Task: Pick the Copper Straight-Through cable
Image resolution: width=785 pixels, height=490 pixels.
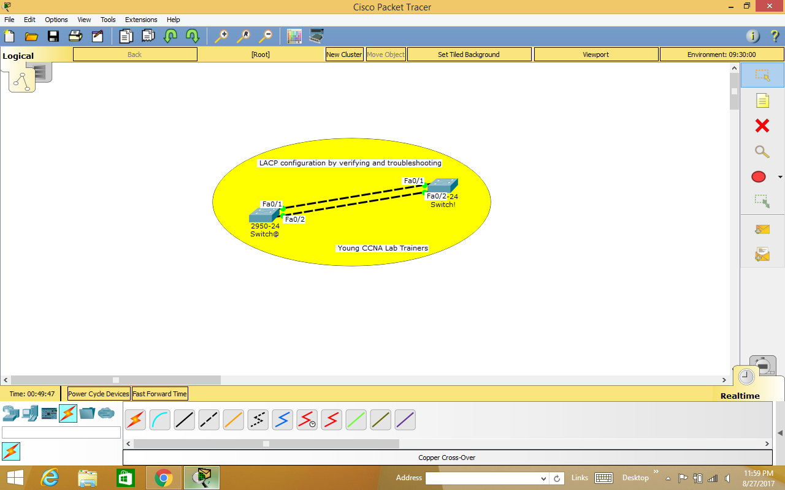Action: [x=185, y=420]
